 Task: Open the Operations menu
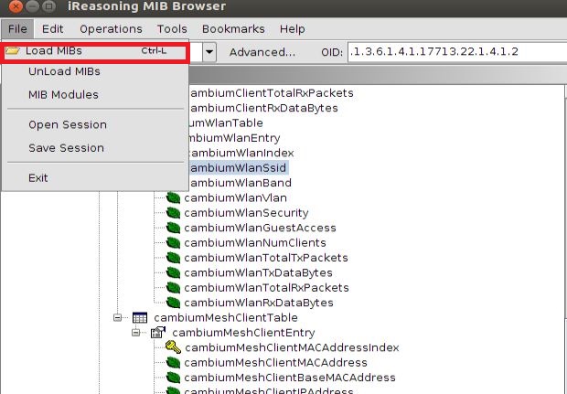pyautogui.click(x=111, y=29)
